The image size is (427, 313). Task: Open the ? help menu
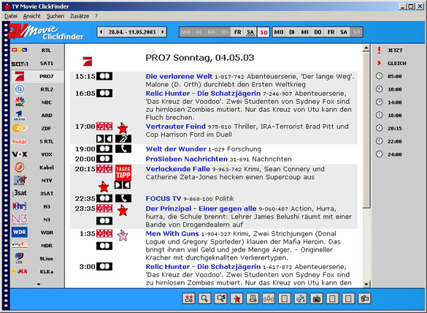[x=96, y=16]
